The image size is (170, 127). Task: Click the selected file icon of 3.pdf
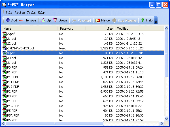click(x=5, y=53)
